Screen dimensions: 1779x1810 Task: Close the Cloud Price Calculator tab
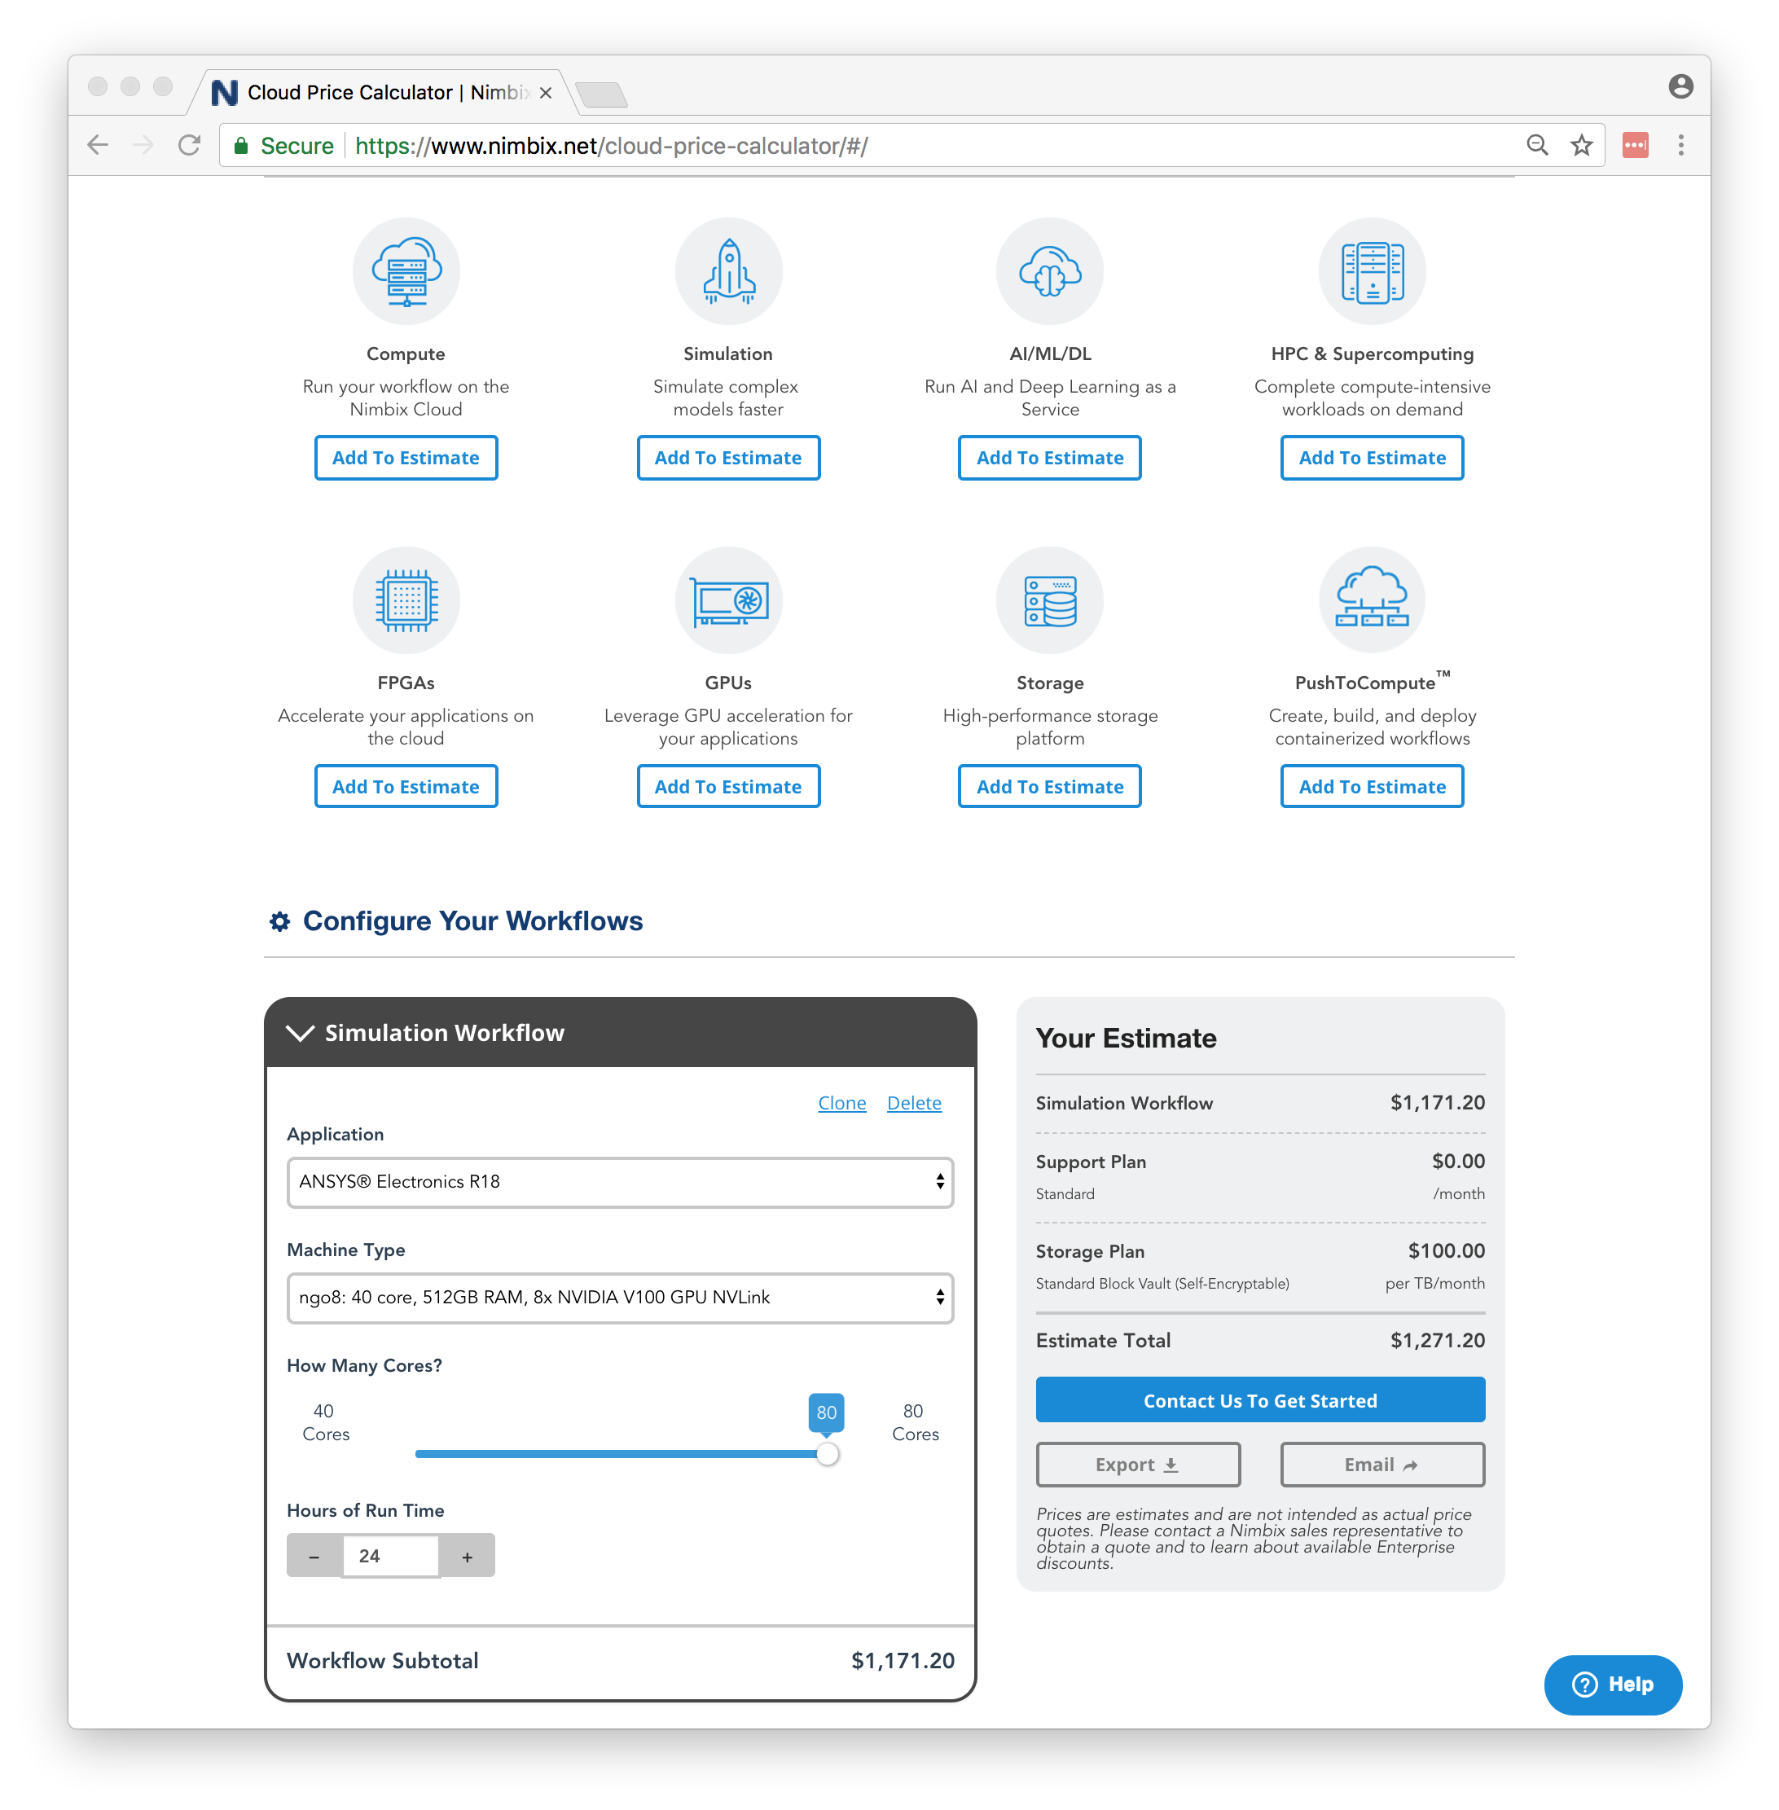click(x=546, y=93)
